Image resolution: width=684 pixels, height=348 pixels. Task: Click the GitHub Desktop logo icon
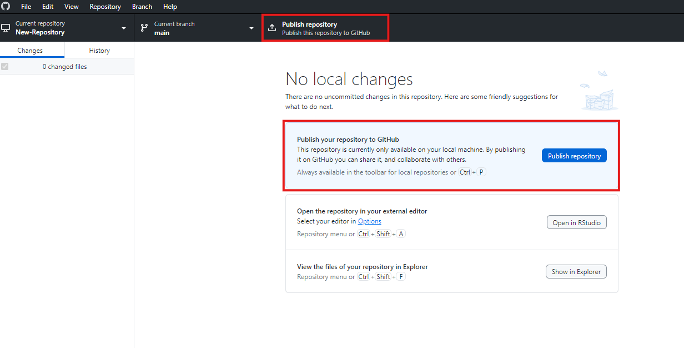(6, 6)
